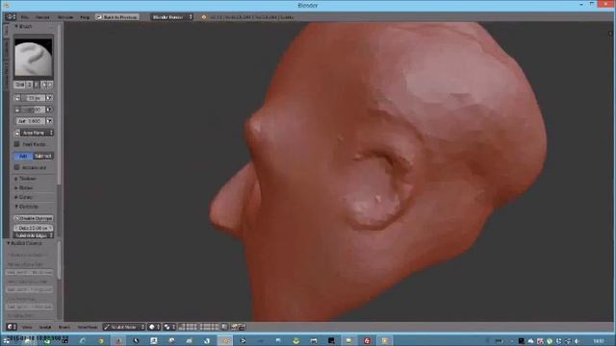This screenshot has height=346, width=616.
Task: Click the Back to Previous button
Action: (117, 17)
